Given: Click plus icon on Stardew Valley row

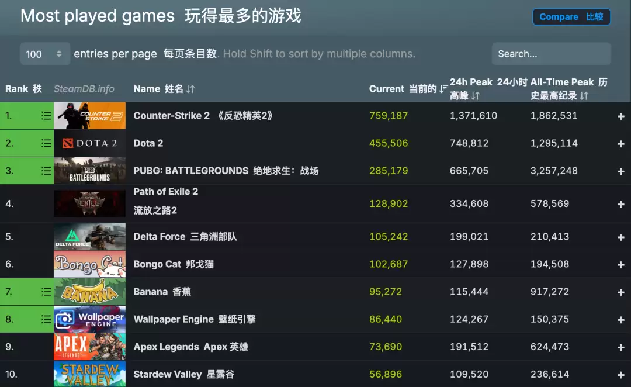Looking at the screenshot, I should click(620, 375).
